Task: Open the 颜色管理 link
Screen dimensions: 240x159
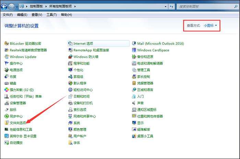Action: [x=80, y=130]
